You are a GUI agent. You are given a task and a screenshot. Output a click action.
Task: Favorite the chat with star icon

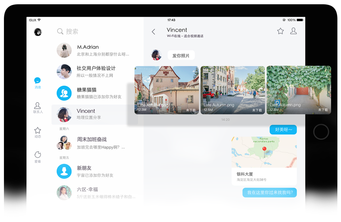click(x=281, y=31)
